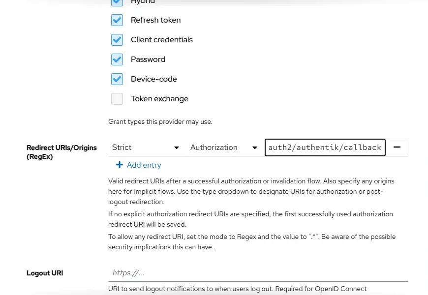The image size is (428, 295).
Task: Click the Redirect URIs/Origins (RegEx) label
Action: [61, 152]
